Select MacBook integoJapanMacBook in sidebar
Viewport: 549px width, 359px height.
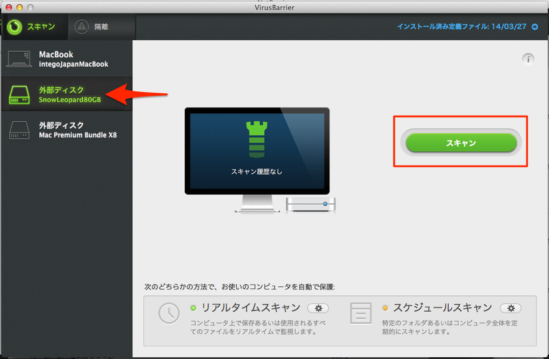click(67, 58)
